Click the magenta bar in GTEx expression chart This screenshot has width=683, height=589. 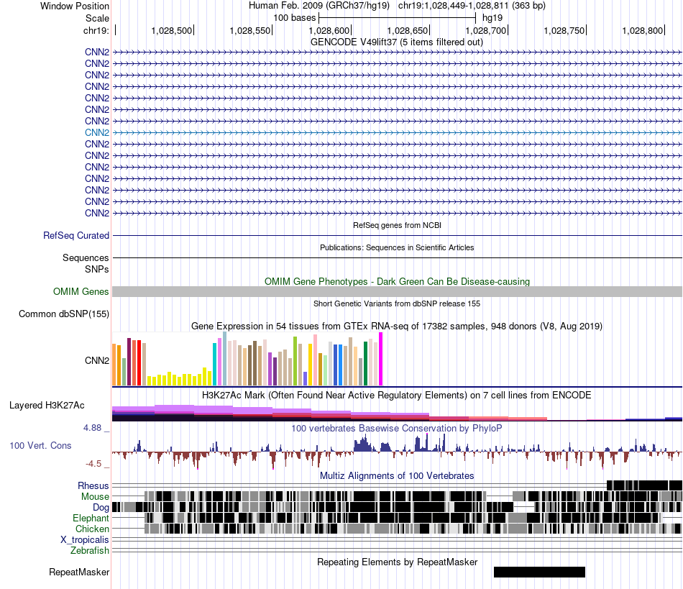(x=381, y=359)
